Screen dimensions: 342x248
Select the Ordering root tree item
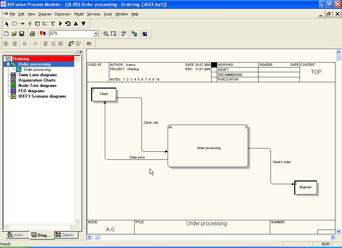[x=21, y=59]
